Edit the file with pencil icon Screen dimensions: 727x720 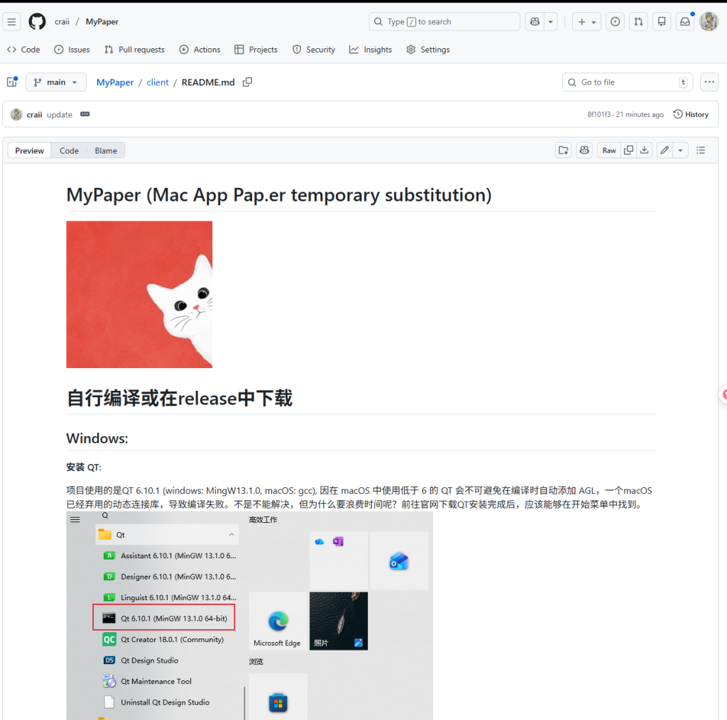coord(664,150)
